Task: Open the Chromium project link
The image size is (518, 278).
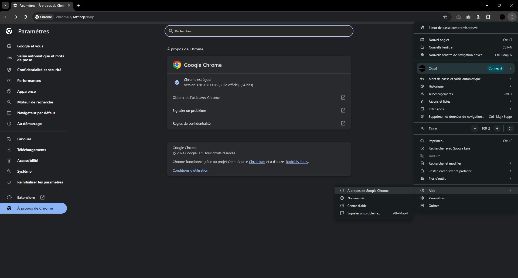Action: [x=257, y=162]
